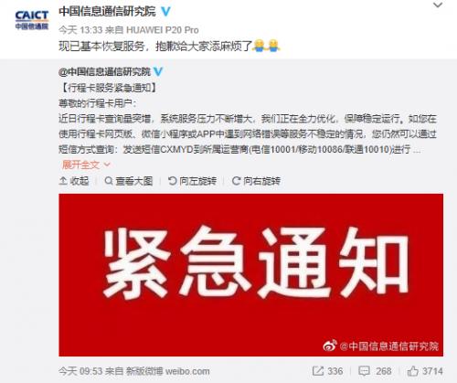View the large image with 查看大图
The image size is (457, 383).
coord(128,181)
